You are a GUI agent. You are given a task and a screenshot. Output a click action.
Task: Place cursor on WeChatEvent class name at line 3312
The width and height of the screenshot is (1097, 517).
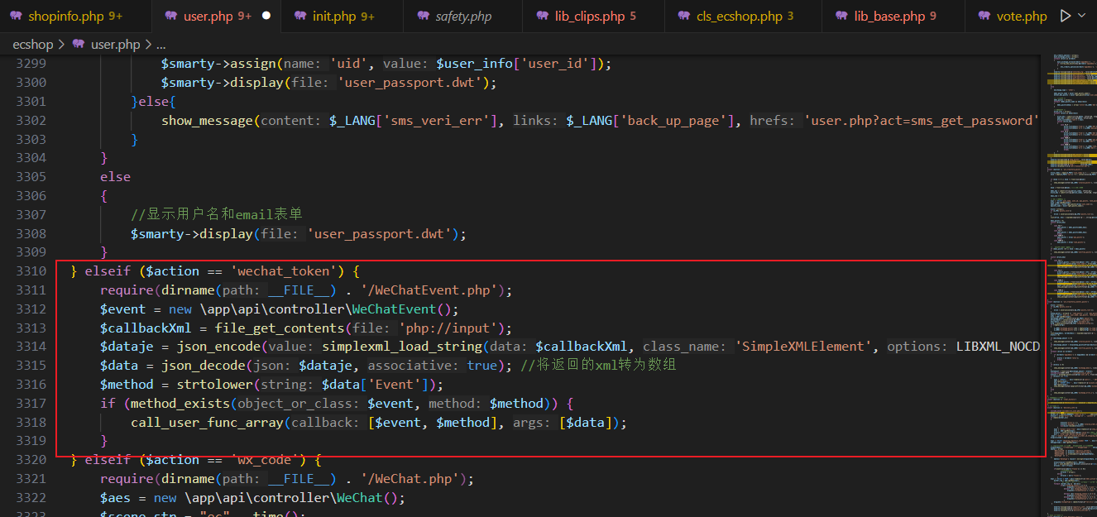[394, 309]
